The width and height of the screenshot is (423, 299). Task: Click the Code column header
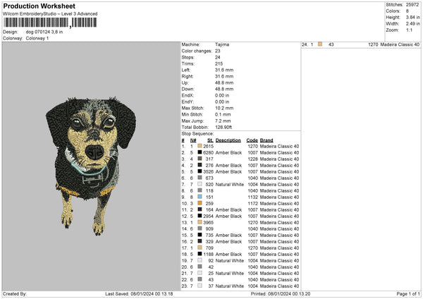(x=252, y=140)
